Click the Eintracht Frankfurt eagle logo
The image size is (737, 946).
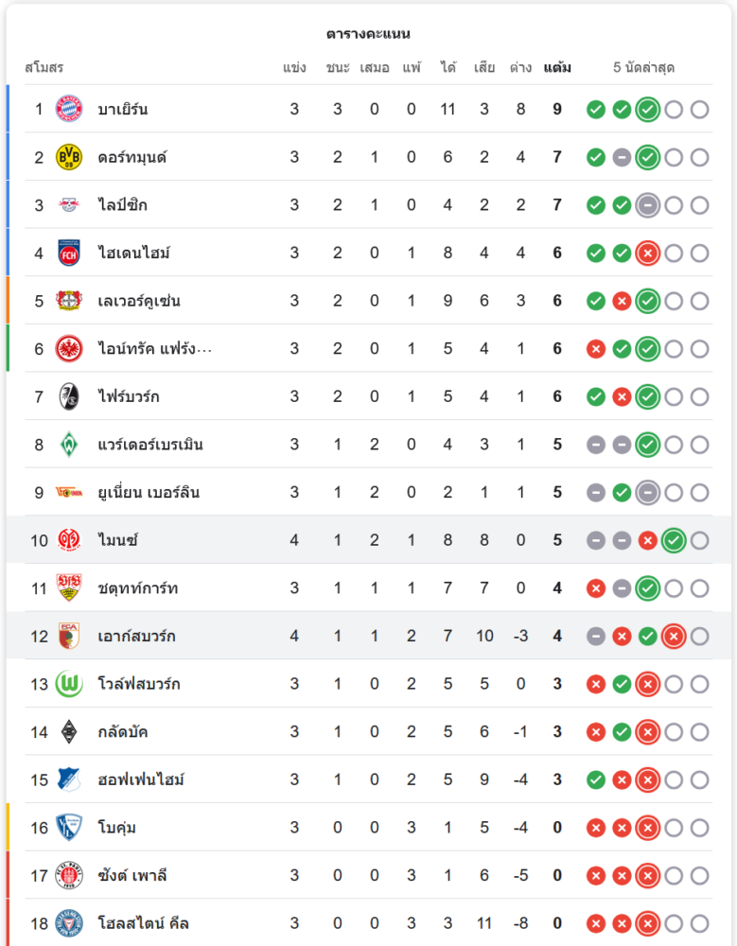click(x=69, y=349)
